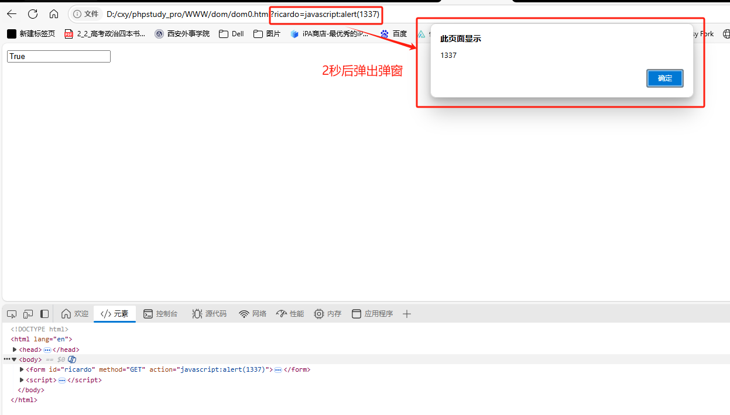The height and width of the screenshot is (415, 730).
Task: Click the id="ricardo" attribute text
Action: pyautogui.click(x=72, y=369)
